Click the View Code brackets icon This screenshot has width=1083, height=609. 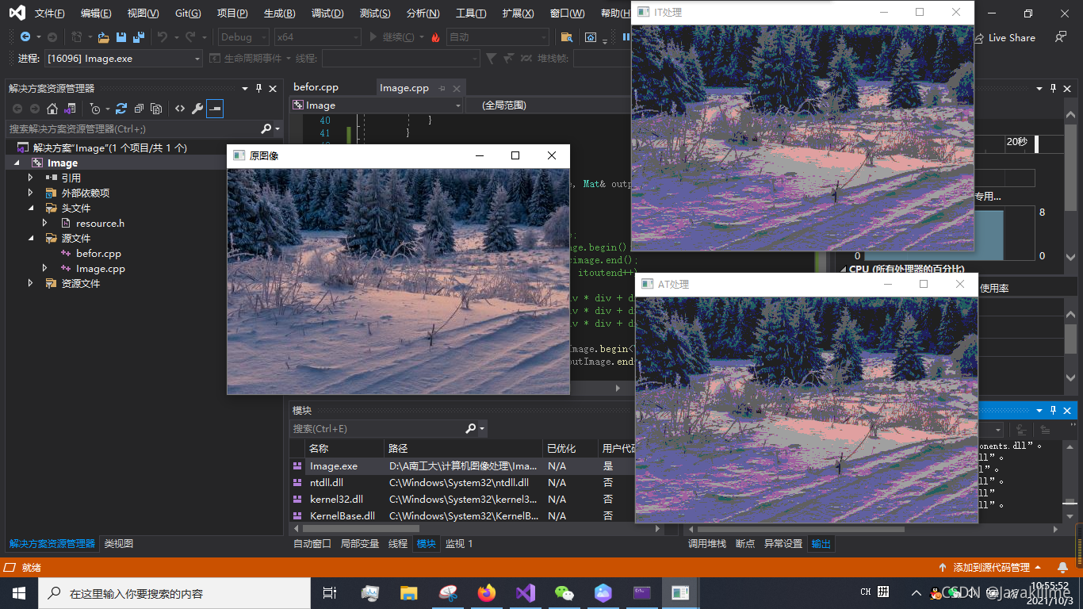[180, 109]
